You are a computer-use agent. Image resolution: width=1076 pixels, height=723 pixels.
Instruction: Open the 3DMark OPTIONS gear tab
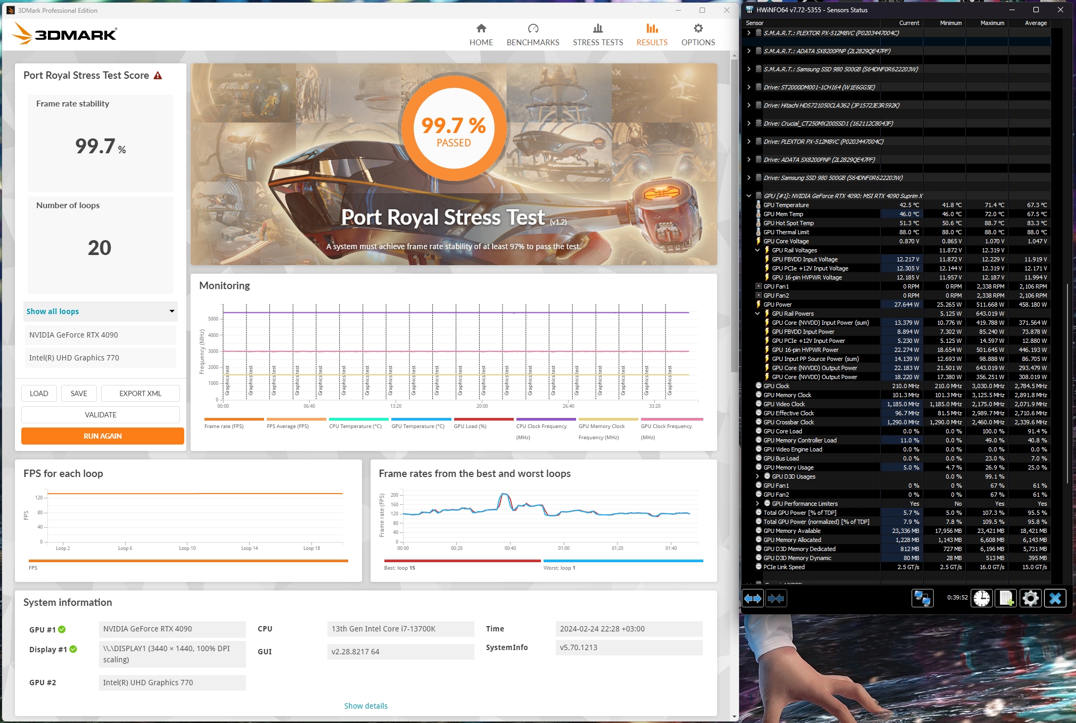point(698,35)
